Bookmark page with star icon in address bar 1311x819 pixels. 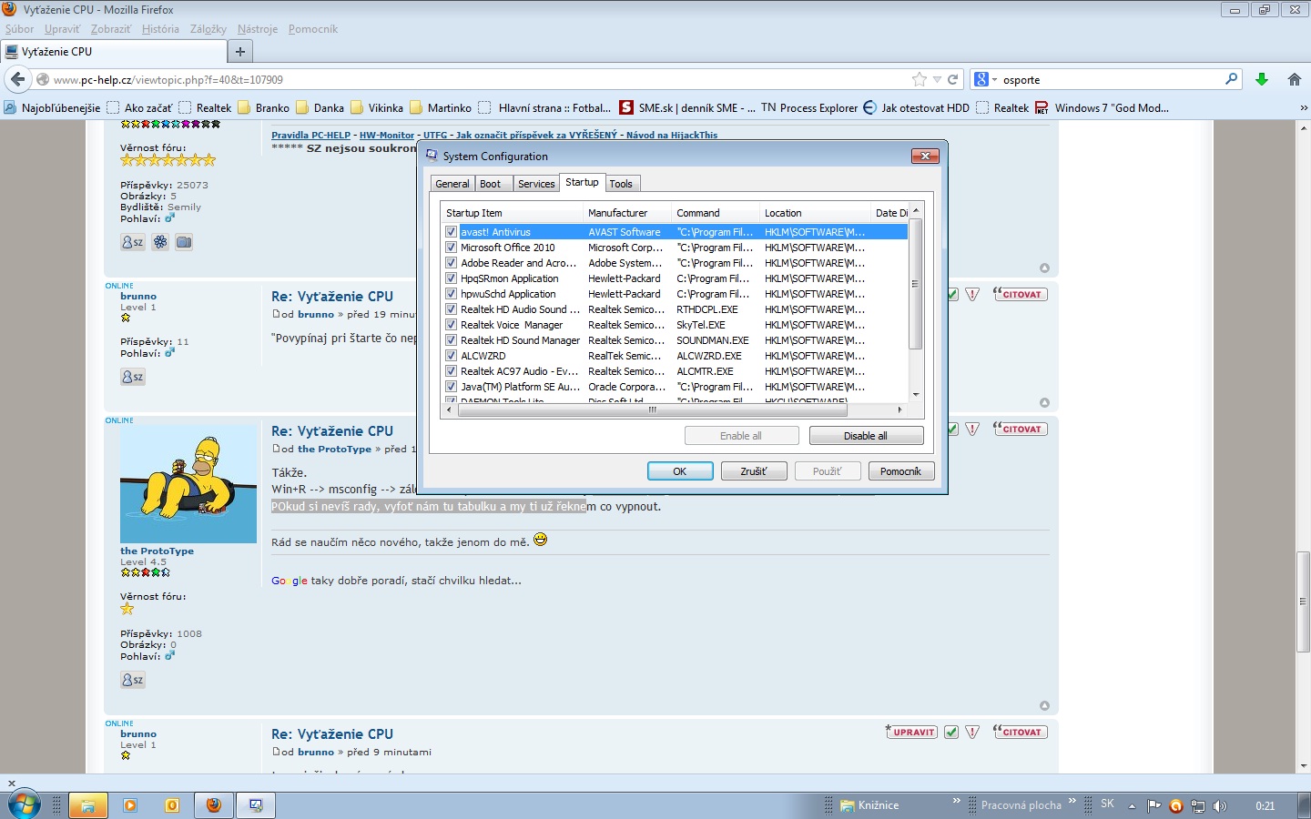click(x=920, y=79)
